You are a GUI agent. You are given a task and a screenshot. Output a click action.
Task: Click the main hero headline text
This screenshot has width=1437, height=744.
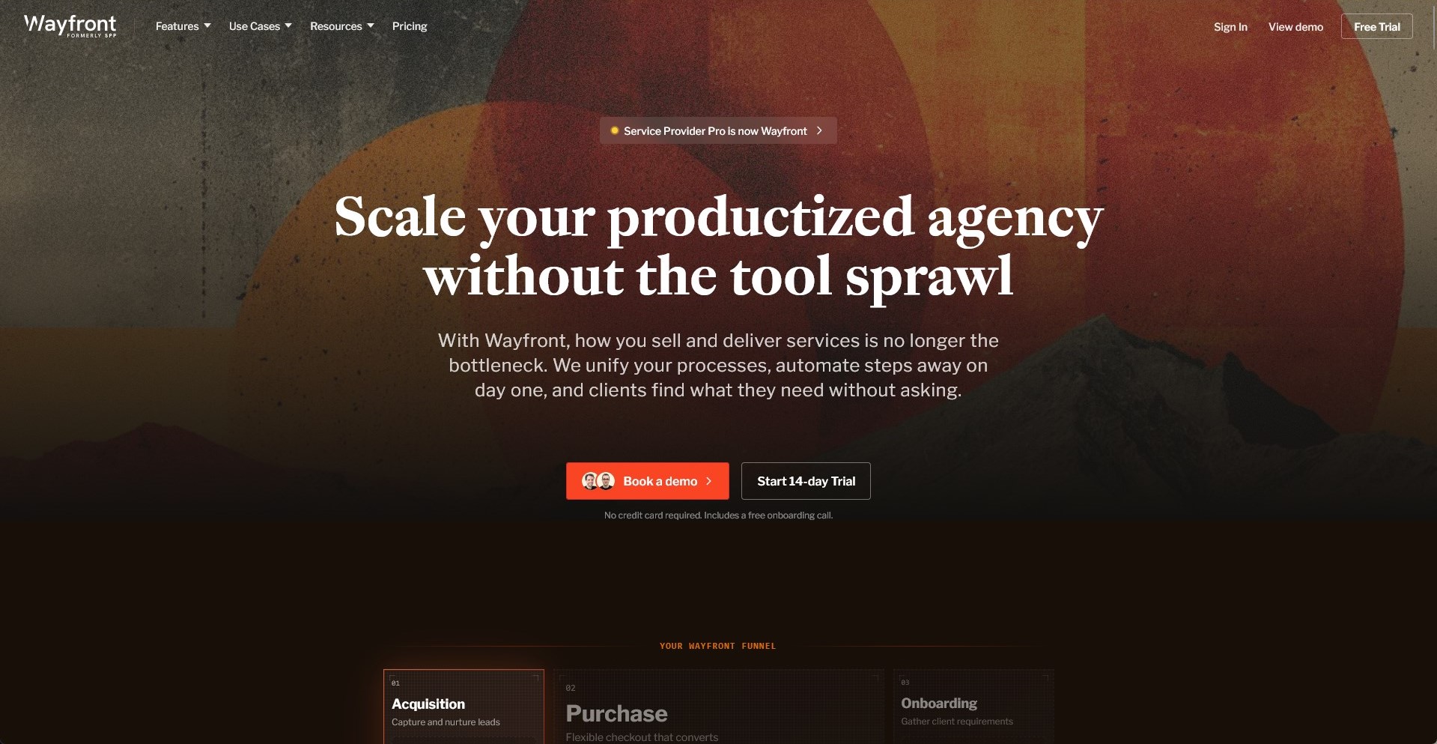click(x=718, y=247)
